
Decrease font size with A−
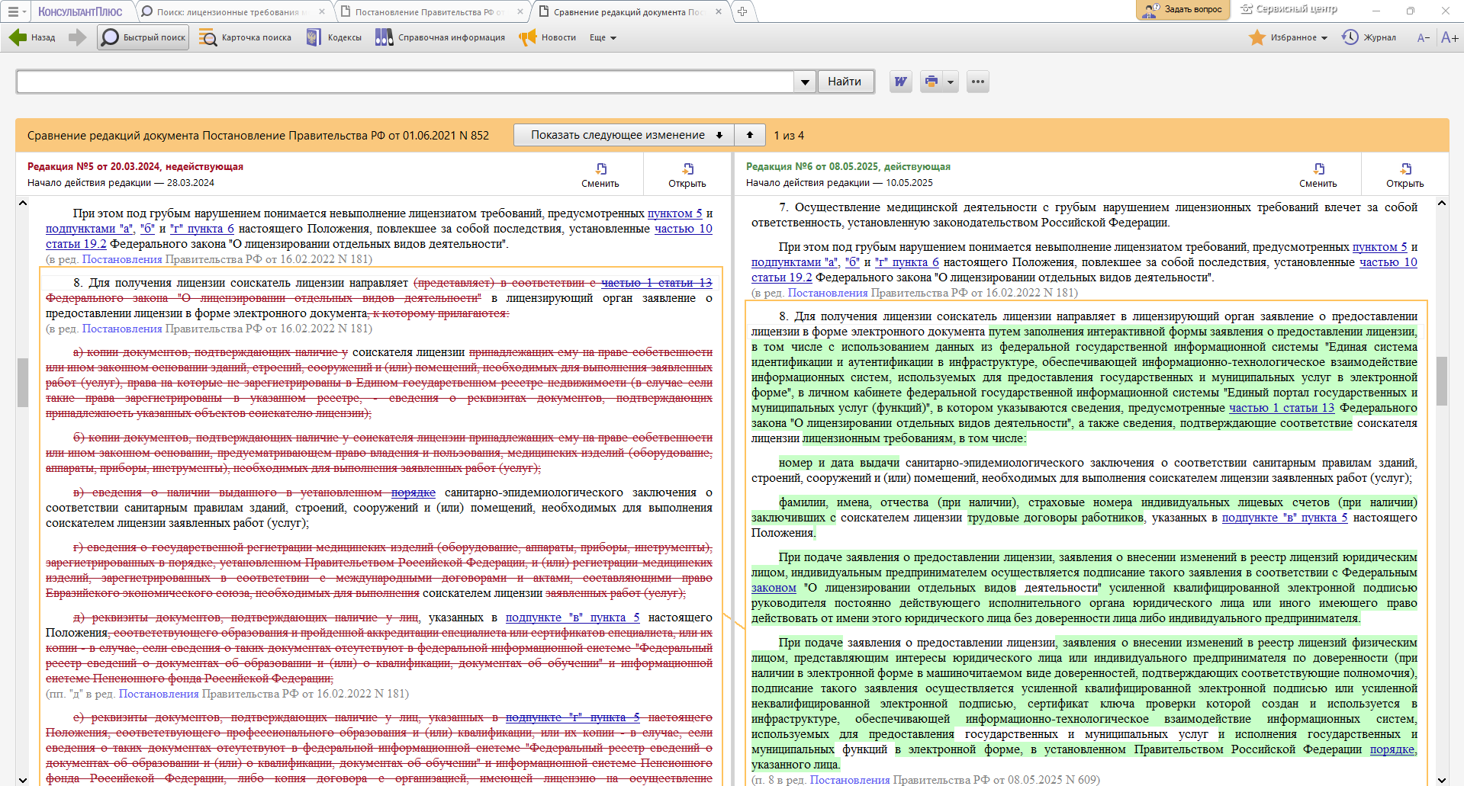(x=1423, y=37)
